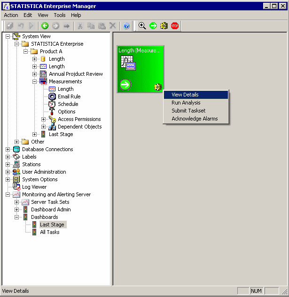Expand the Access Permissions node

[43, 119]
